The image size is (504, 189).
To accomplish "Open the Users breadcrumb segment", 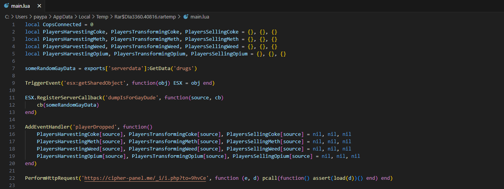I will (22, 17).
